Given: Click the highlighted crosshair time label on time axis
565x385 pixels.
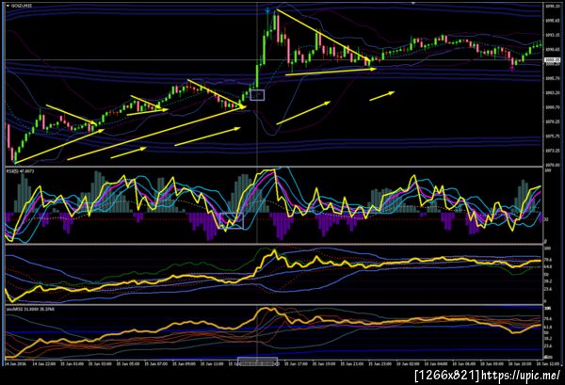Looking at the screenshot, I should point(258,364).
